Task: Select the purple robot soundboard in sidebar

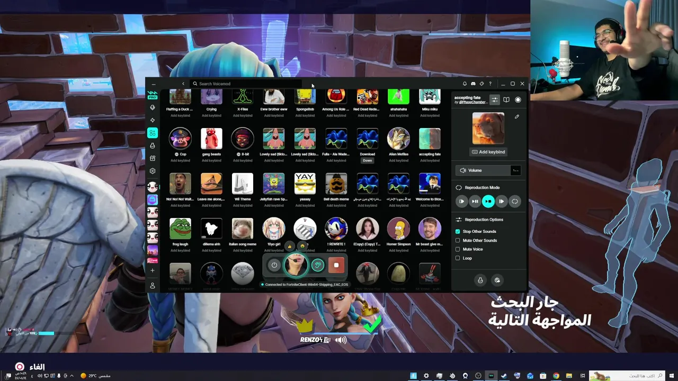Action: coord(153,199)
